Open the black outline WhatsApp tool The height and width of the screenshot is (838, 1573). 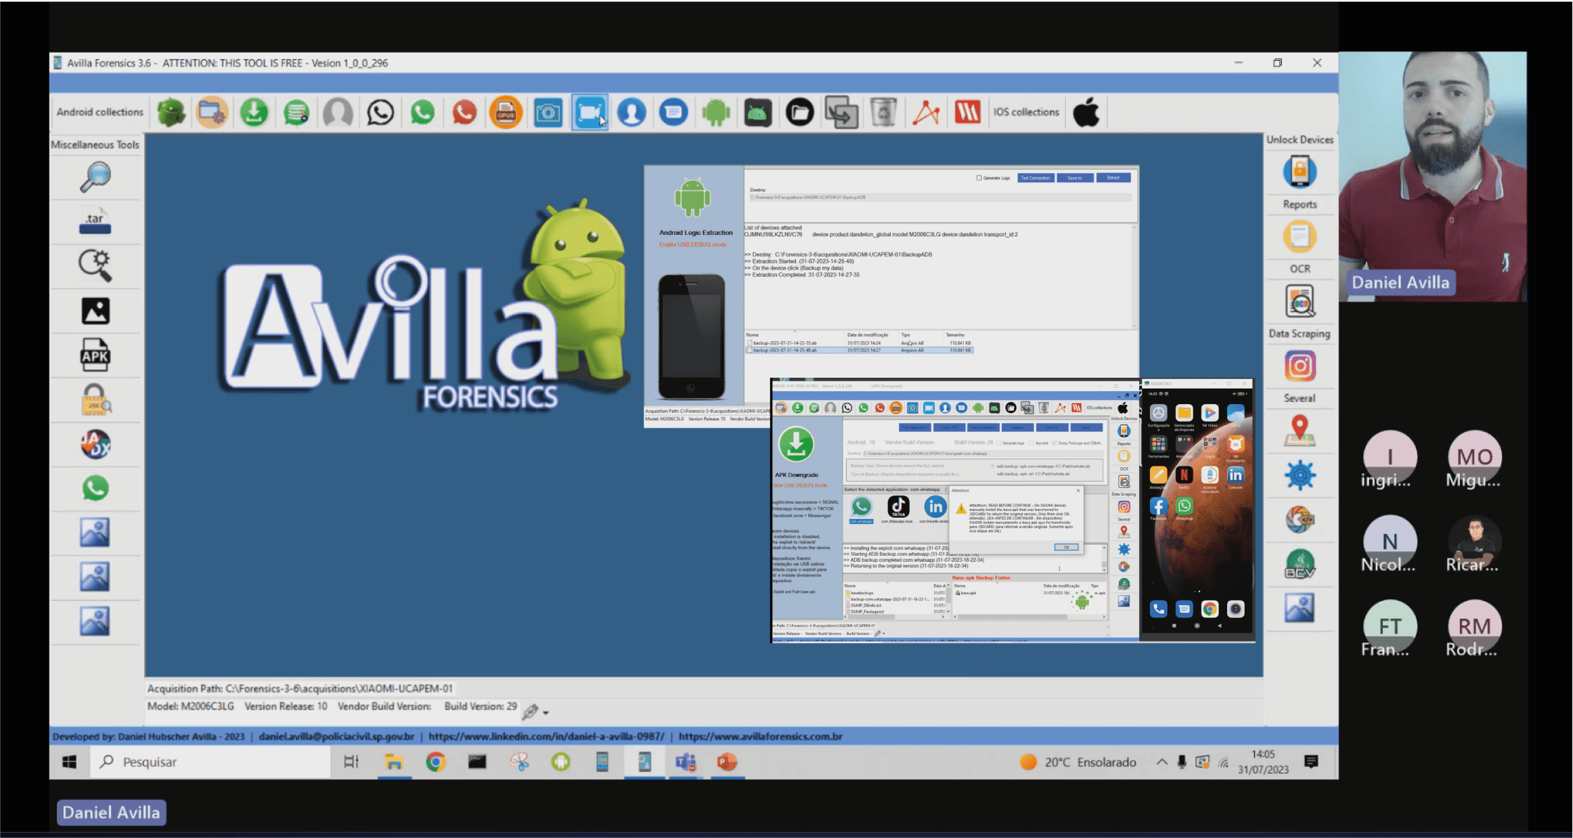click(380, 112)
